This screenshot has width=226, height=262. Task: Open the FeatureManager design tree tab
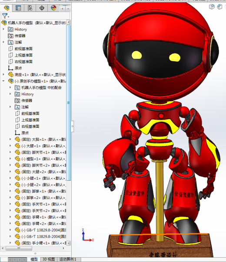pyautogui.click(x=7, y=8)
